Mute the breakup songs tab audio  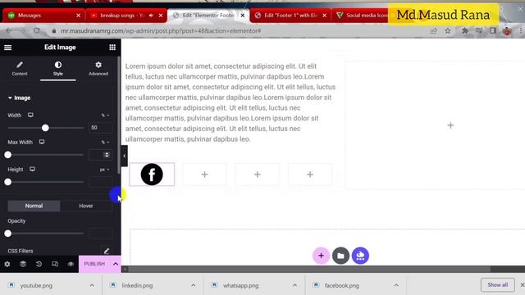(x=151, y=16)
